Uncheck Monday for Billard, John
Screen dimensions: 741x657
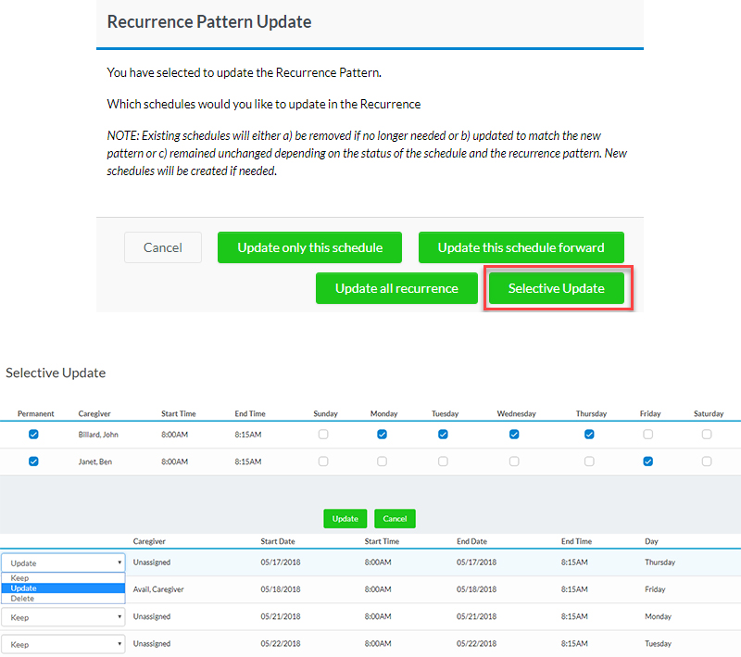[382, 434]
